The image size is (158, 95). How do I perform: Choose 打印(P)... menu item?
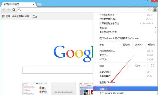tap(125, 59)
